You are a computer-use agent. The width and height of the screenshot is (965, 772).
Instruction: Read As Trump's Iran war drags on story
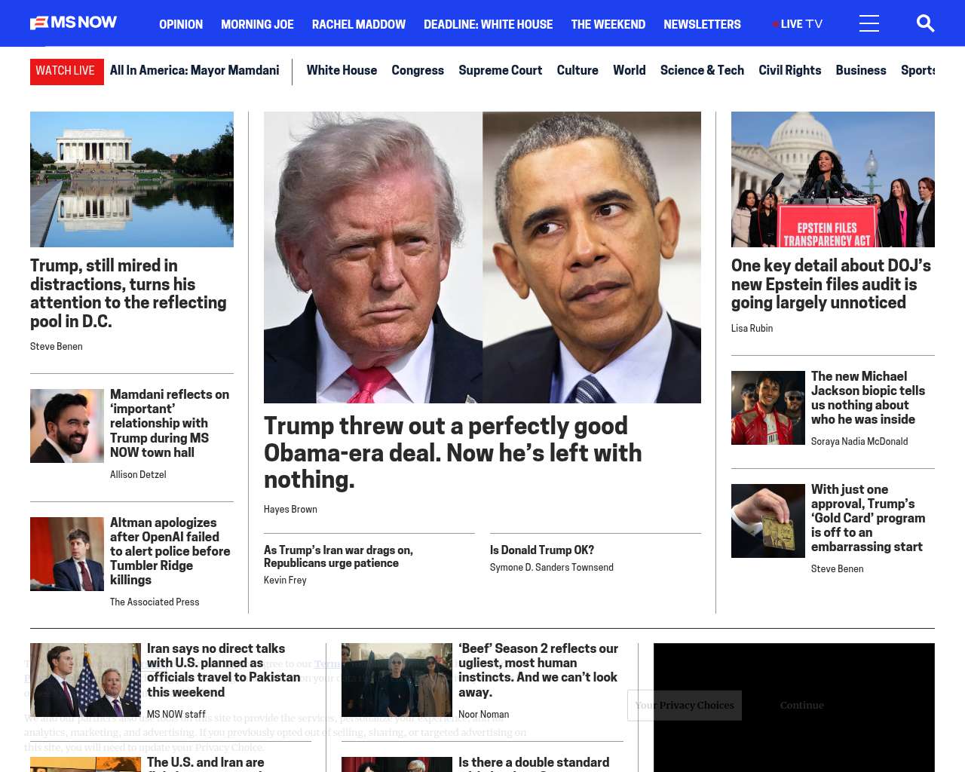tap(339, 556)
